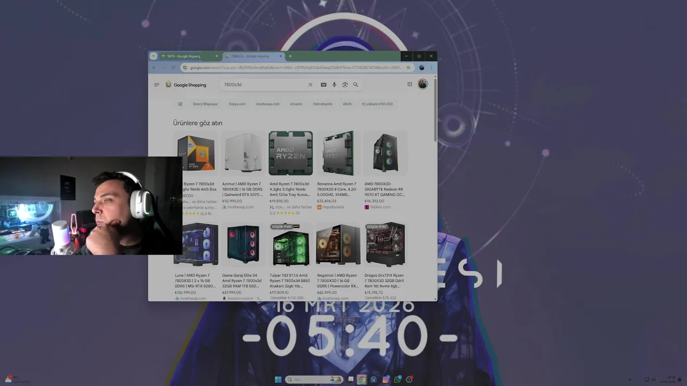
Task: Open Windows Start menu
Action: (x=278, y=380)
